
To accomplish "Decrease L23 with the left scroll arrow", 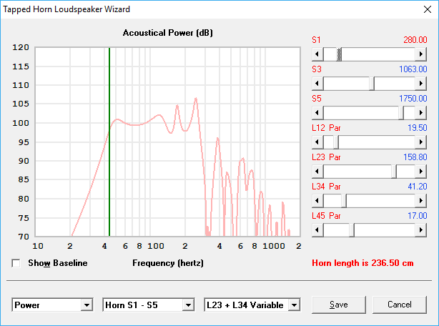I will tap(317, 172).
